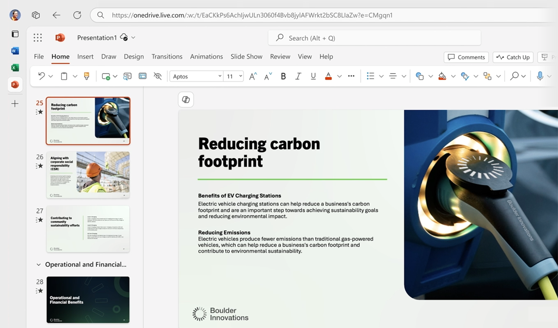This screenshot has height=328, width=558.
Task: Click the Find magnifier icon in ribbon
Action: click(514, 76)
